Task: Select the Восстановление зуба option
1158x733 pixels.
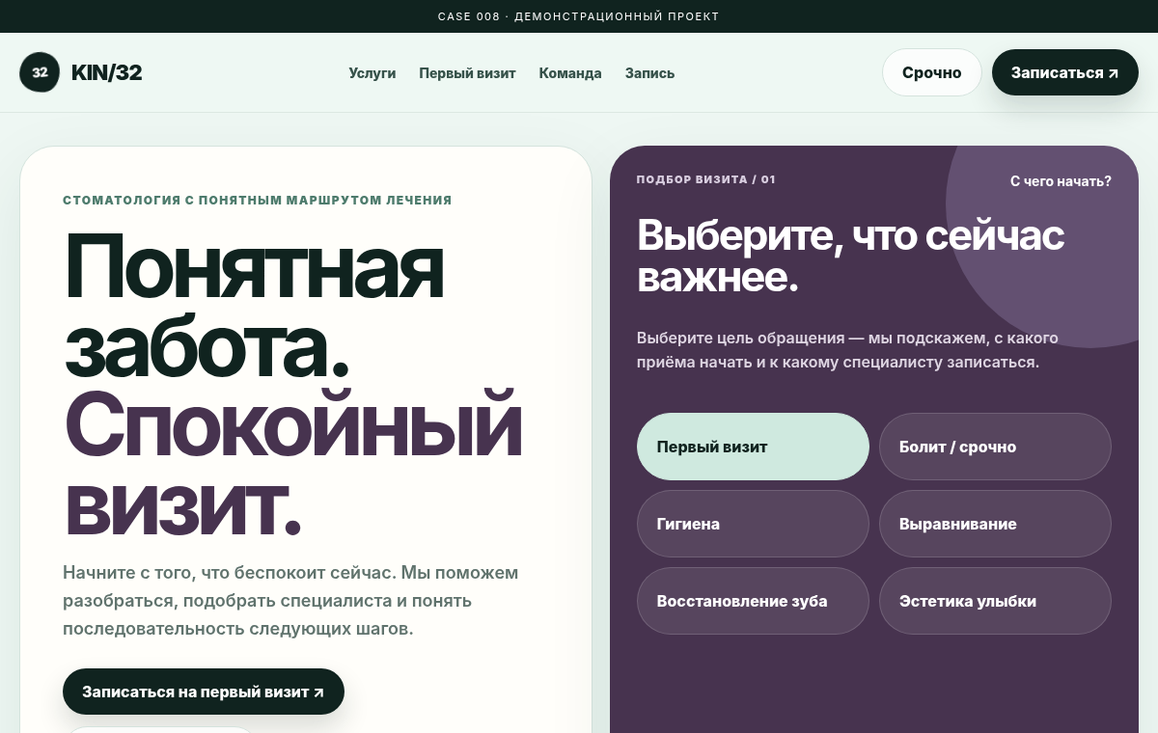Action: coord(753,601)
